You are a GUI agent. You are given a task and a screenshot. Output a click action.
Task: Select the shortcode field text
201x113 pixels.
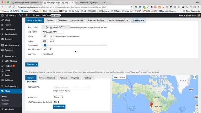tap(56, 27)
